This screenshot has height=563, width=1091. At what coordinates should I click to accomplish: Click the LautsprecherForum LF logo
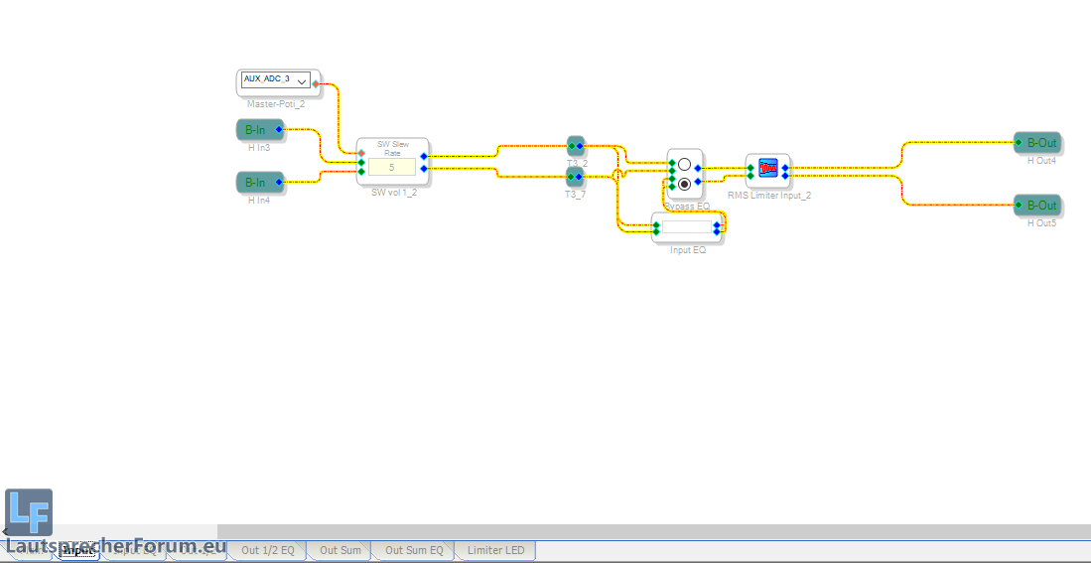(29, 513)
